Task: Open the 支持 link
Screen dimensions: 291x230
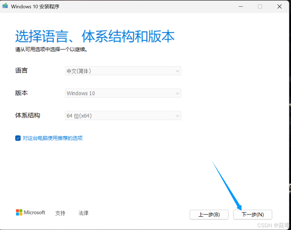Action: click(60, 213)
